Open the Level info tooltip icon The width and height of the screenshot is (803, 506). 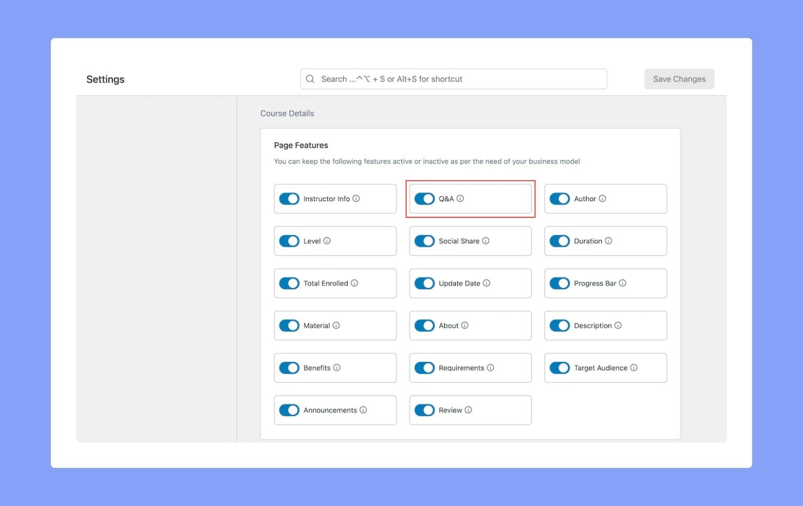(327, 241)
